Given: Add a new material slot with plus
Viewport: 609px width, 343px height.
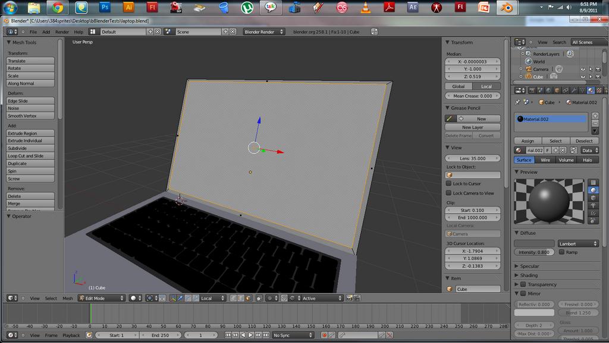Looking at the screenshot, I should point(595,116).
